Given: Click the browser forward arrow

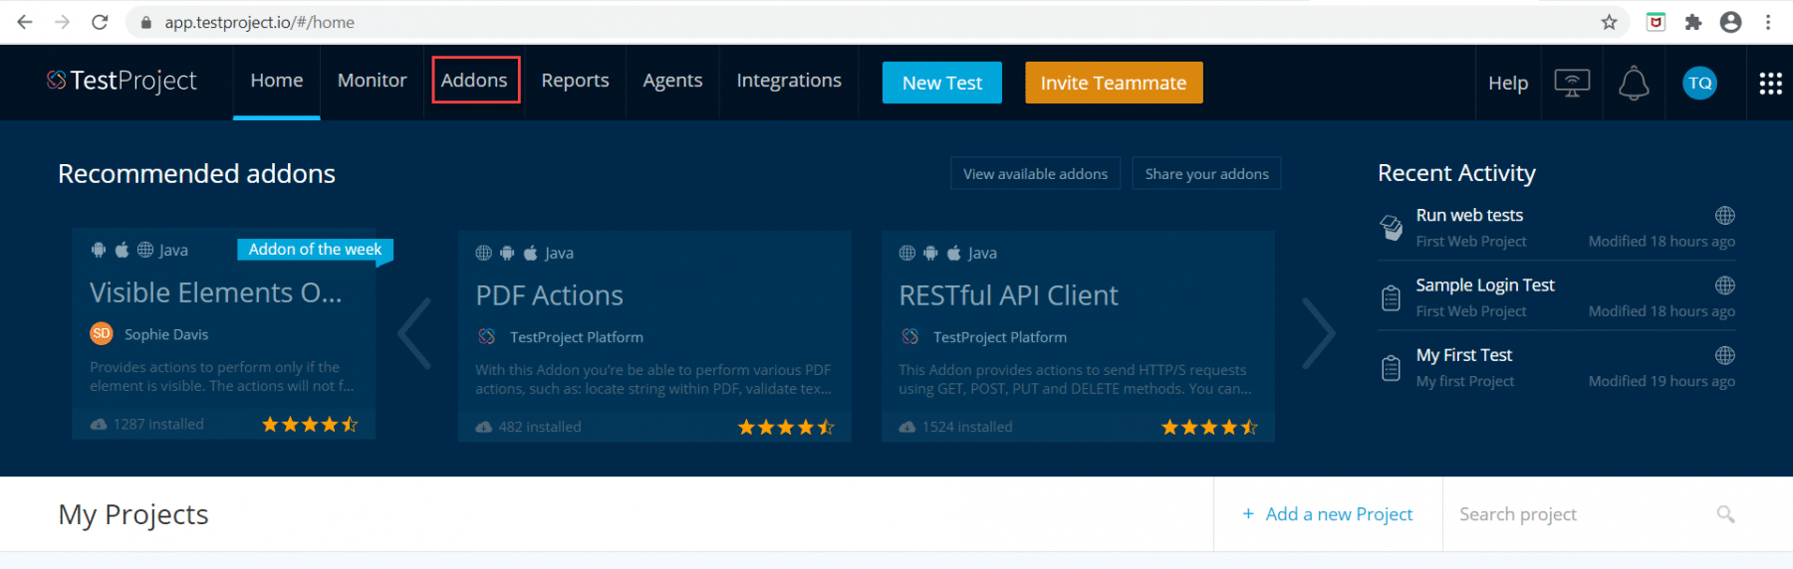Looking at the screenshot, I should 62,22.
